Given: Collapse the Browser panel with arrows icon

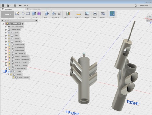Looking at the screenshot, I should click(x=2, y=20).
